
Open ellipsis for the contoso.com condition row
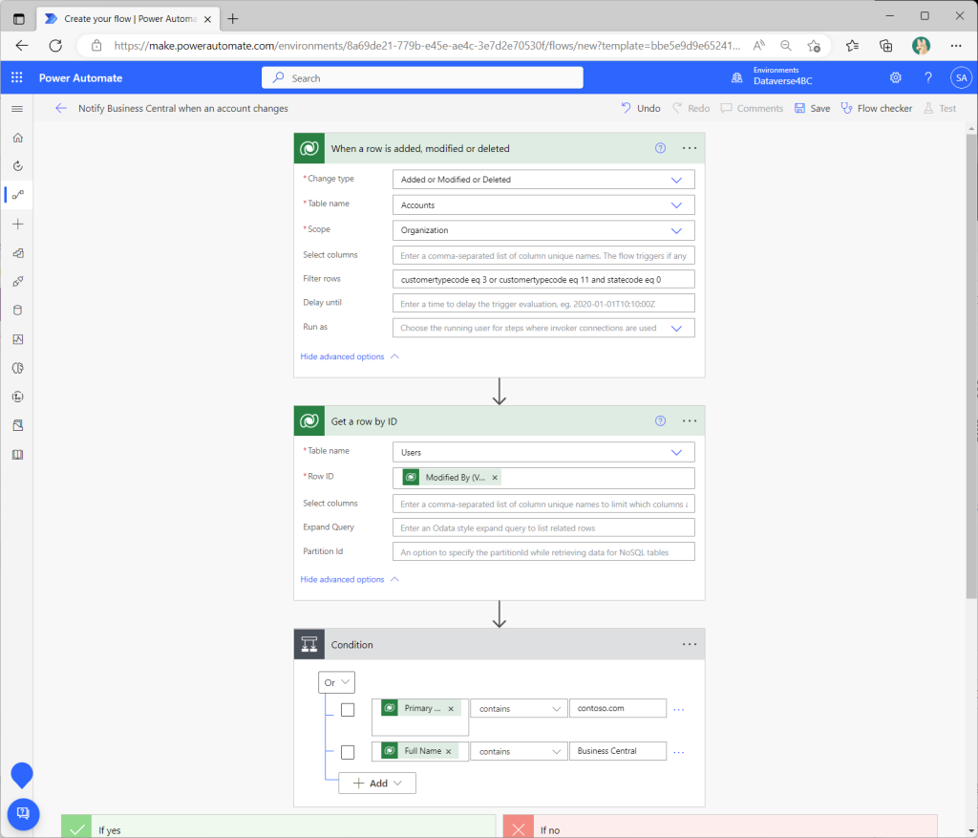click(x=679, y=709)
